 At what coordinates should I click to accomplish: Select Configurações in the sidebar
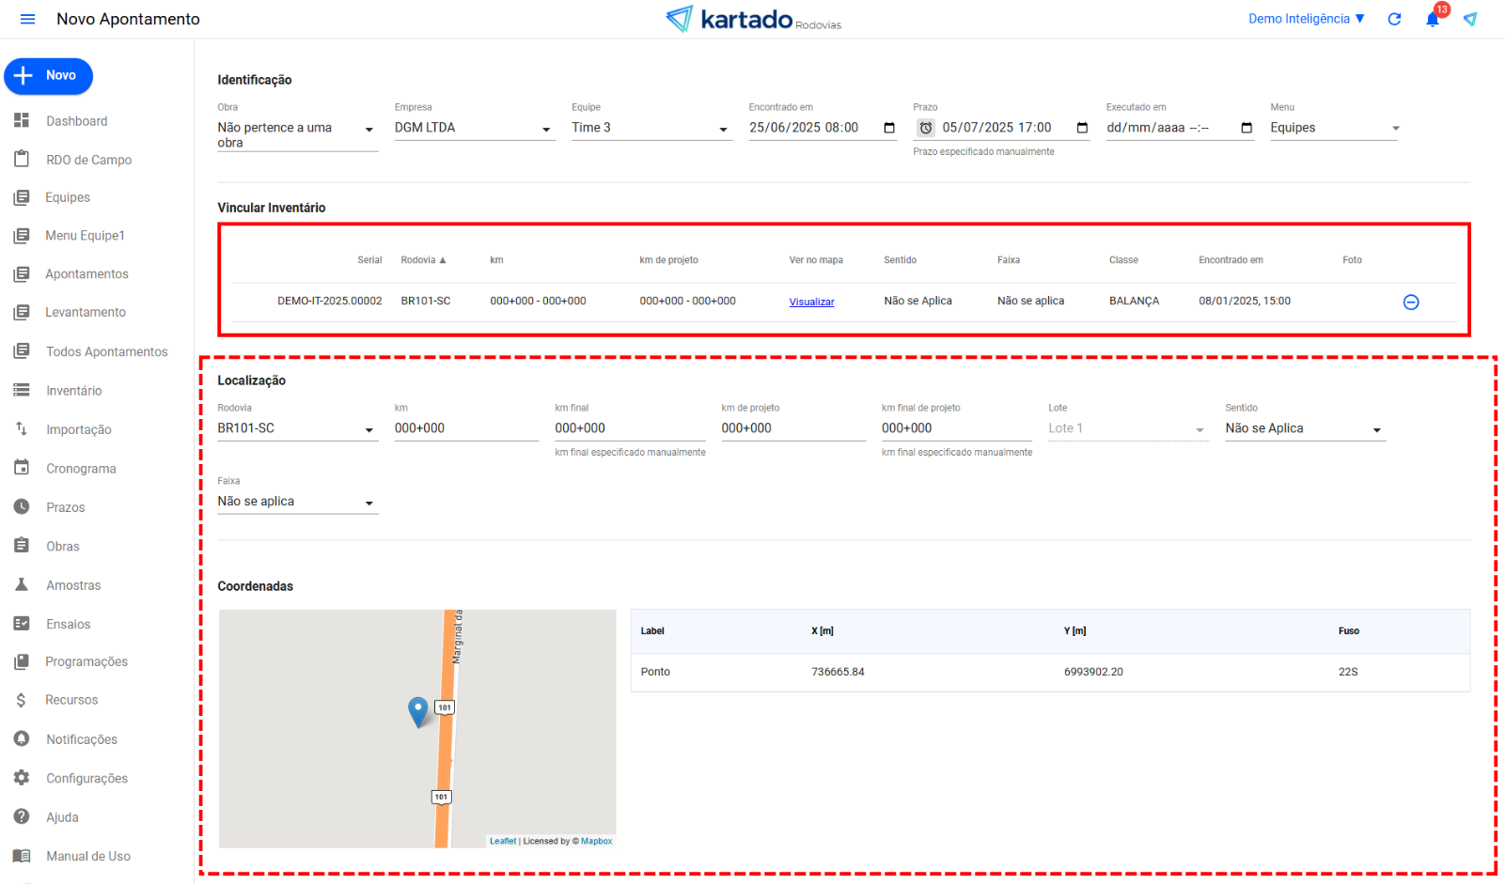(86, 778)
